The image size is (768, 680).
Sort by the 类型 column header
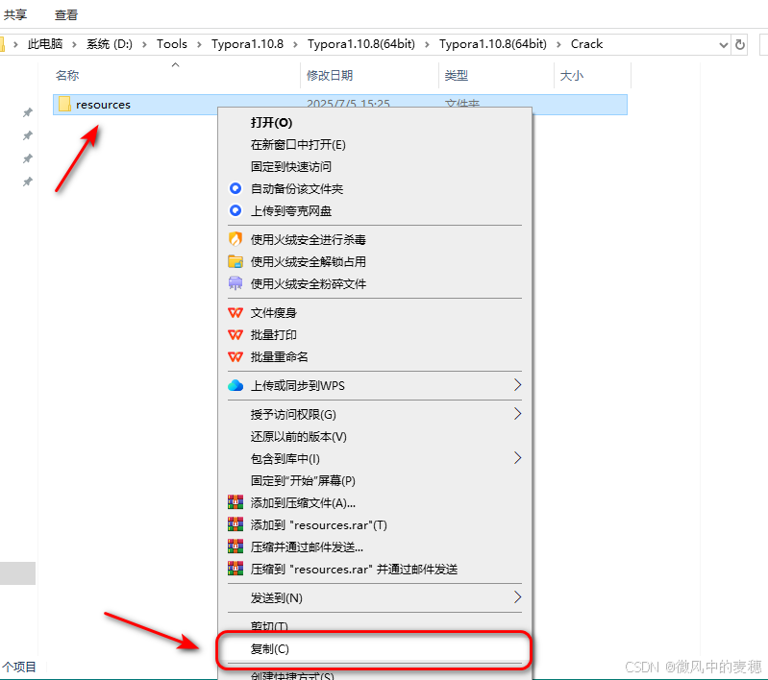[457, 75]
